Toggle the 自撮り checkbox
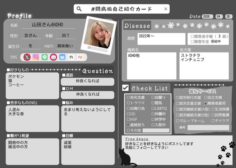Screen dimensions: 236x168 tap(153, 97)
